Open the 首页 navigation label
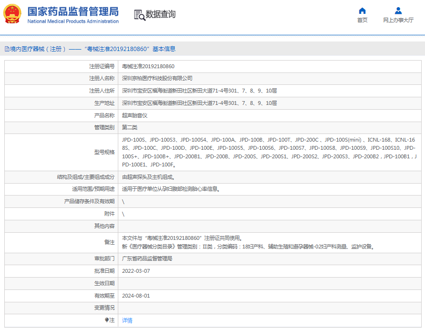Image resolution: width=425 pixels, height=330 pixels. click(362, 20)
